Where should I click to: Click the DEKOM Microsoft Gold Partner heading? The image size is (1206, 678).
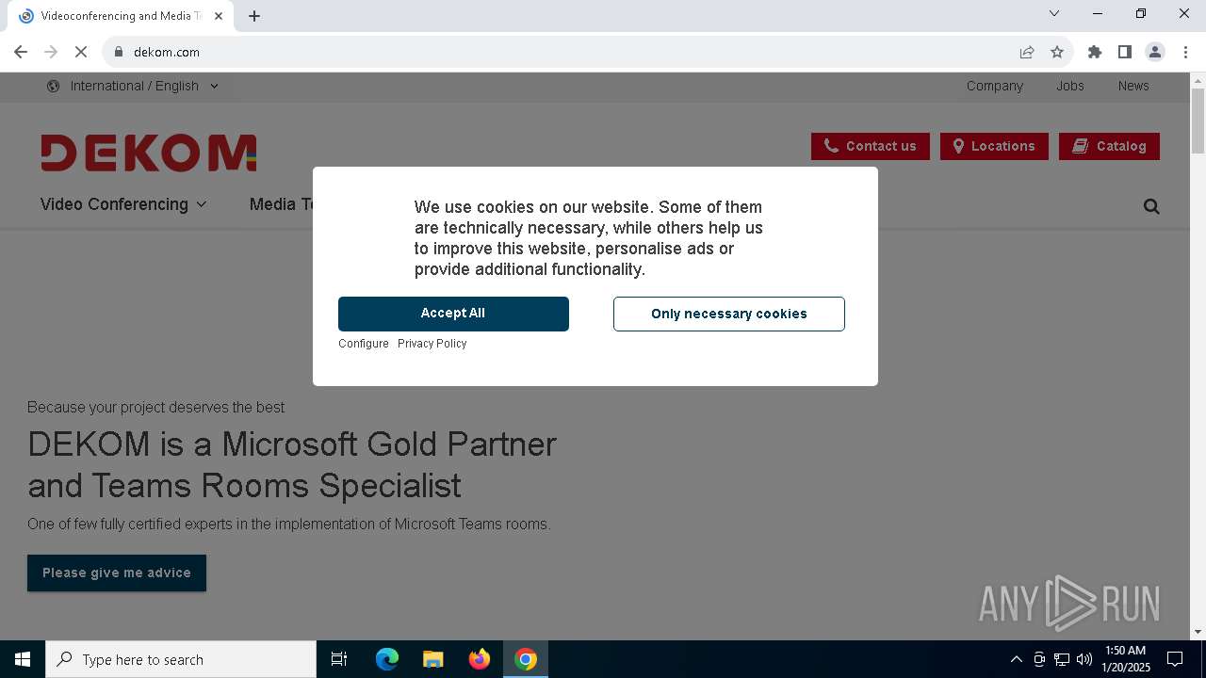pos(292,464)
